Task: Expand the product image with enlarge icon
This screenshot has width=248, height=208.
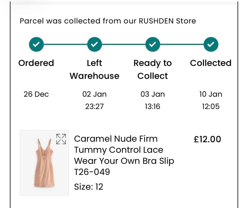Action: (x=61, y=139)
